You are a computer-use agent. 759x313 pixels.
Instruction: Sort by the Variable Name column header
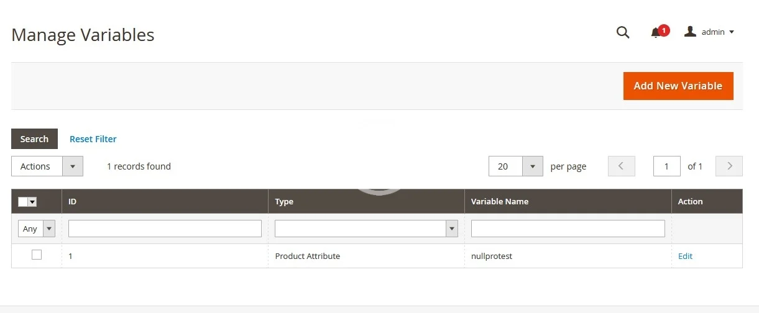point(500,201)
